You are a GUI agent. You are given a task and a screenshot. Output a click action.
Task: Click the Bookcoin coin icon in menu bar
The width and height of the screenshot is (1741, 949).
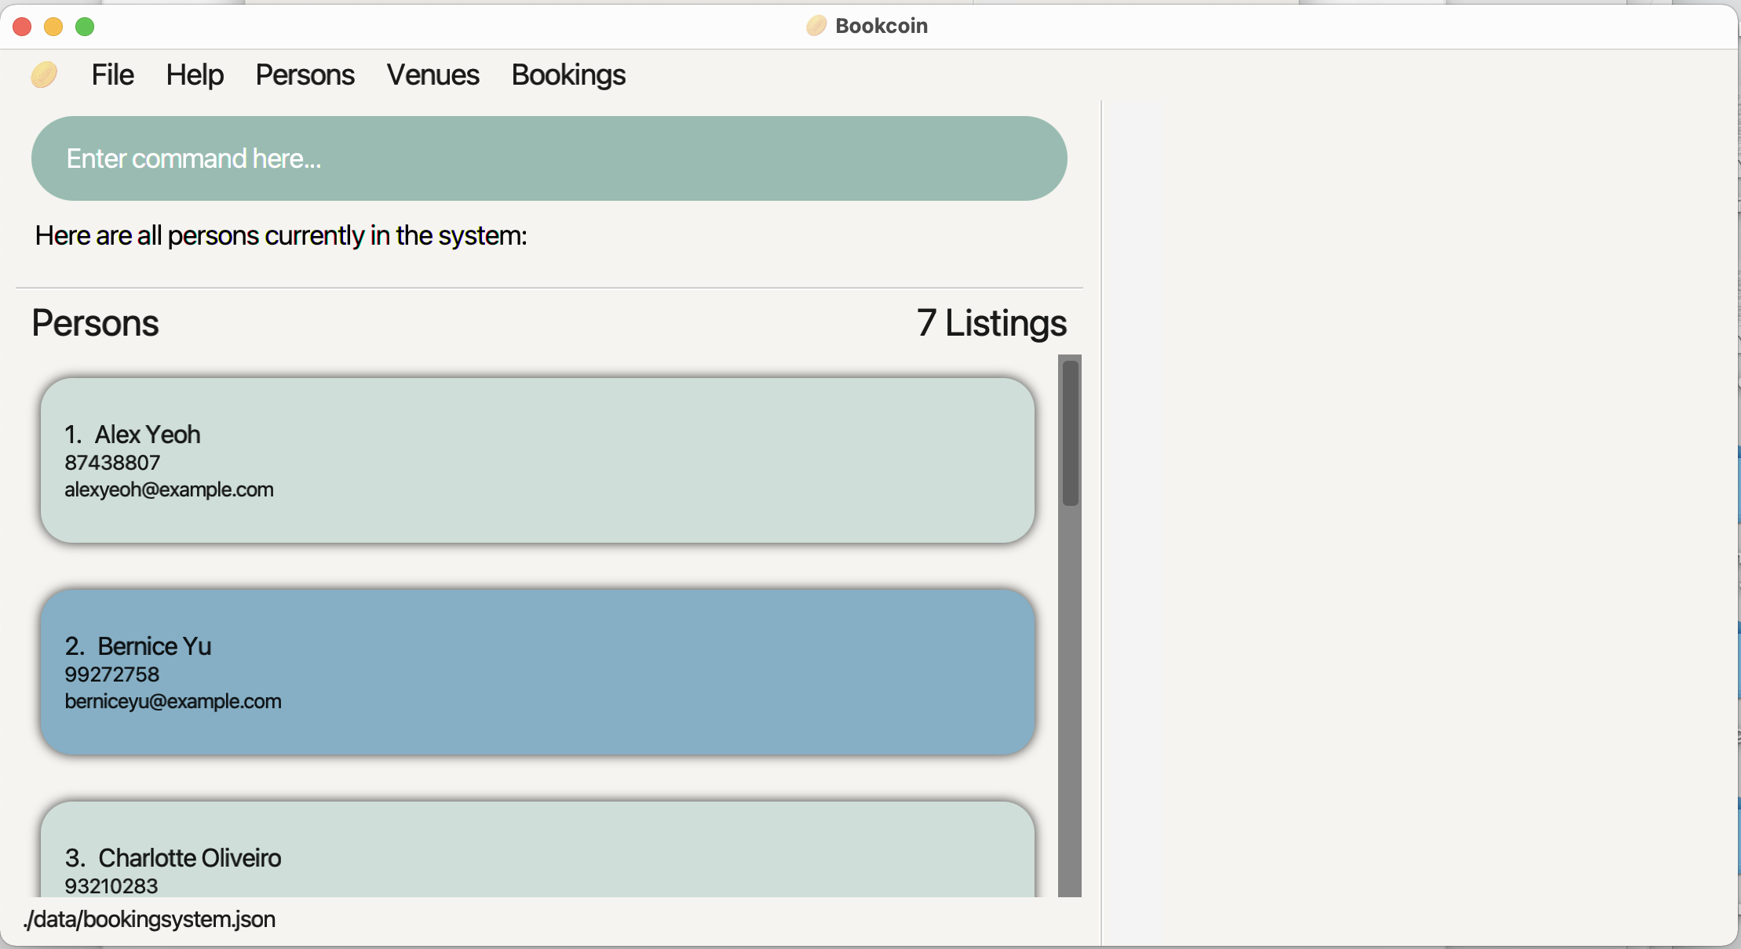44,75
